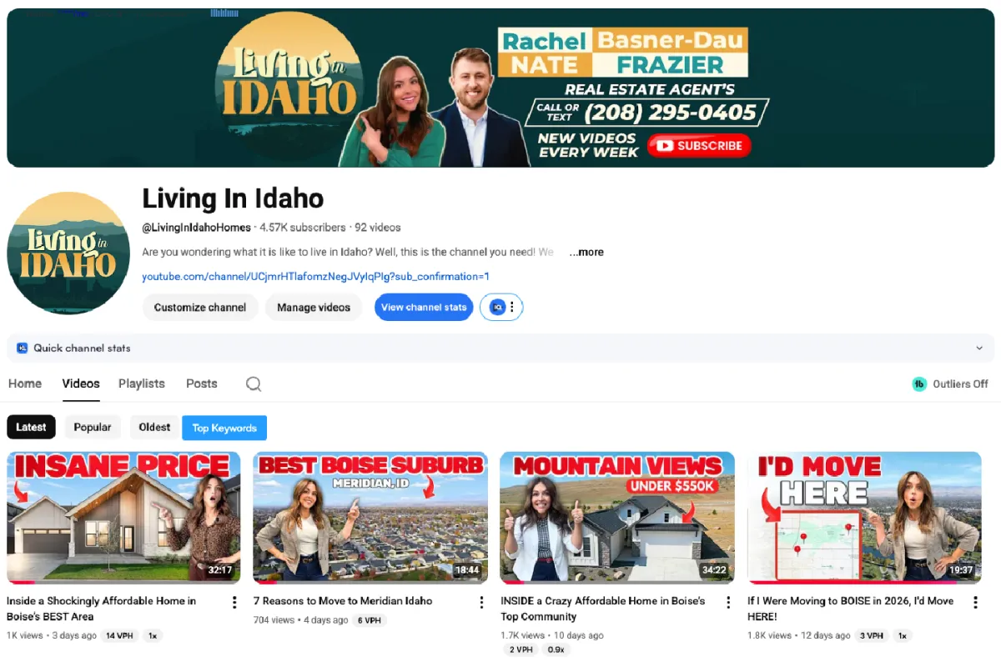Open the youtube.com channel subscription link

(x=315, y=277)
